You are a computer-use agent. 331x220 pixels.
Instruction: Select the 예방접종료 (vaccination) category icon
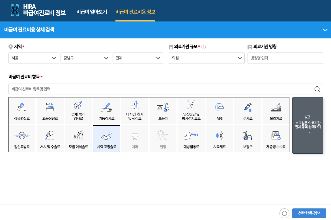[x=191, y=138]
